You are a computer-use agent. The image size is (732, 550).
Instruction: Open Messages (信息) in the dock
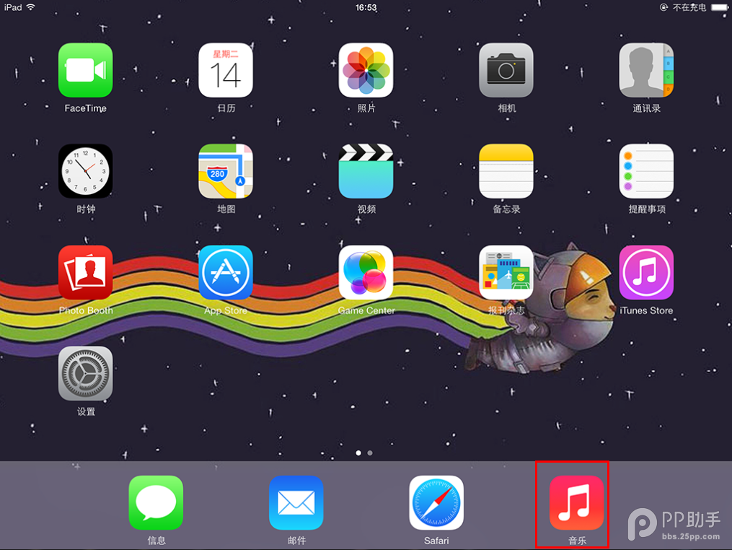(x=156, y=503)
